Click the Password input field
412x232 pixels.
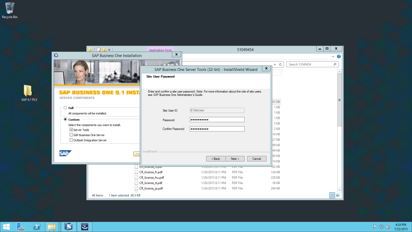[x=217, y=120]
